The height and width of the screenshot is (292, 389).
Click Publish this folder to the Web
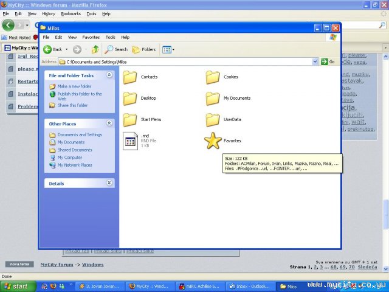pyautogui.click(x=80, y=96)
